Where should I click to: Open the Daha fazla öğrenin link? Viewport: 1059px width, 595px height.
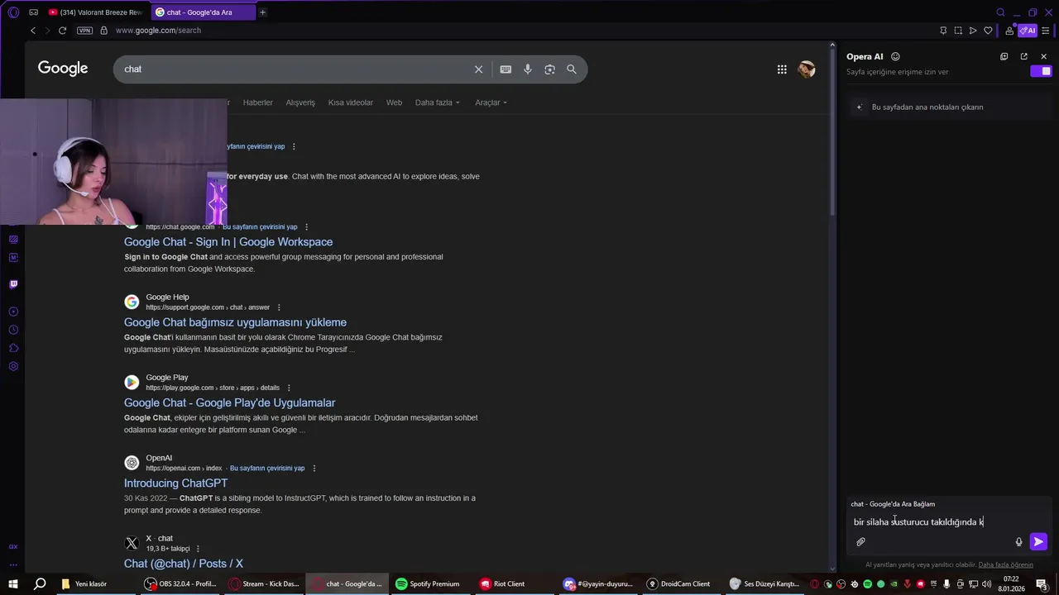tap(1005, 564)
